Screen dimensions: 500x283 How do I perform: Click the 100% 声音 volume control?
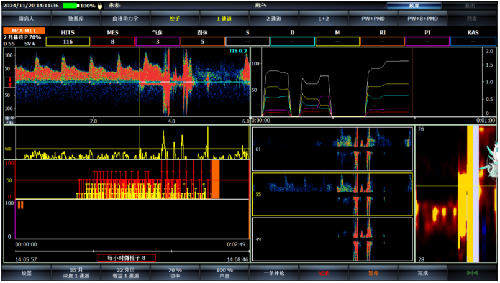(x=224, y=273)
